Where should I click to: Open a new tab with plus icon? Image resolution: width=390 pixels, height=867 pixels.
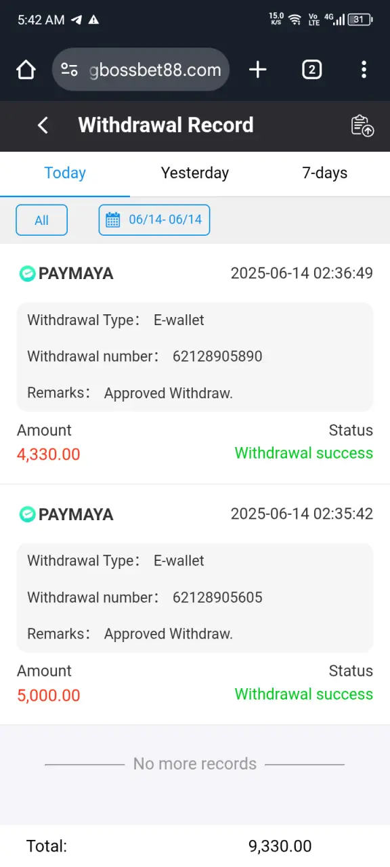pos(258,69)
